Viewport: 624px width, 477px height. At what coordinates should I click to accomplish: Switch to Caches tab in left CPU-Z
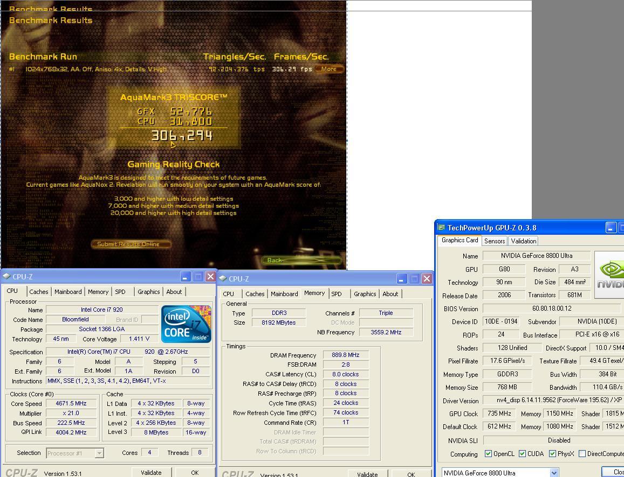tap(39, 291)
